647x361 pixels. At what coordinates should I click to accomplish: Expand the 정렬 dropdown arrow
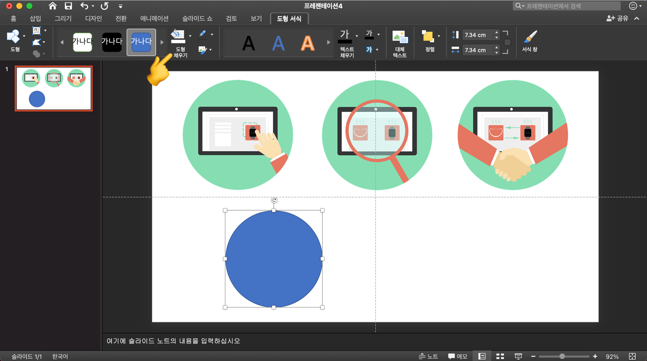pos(439,36)
